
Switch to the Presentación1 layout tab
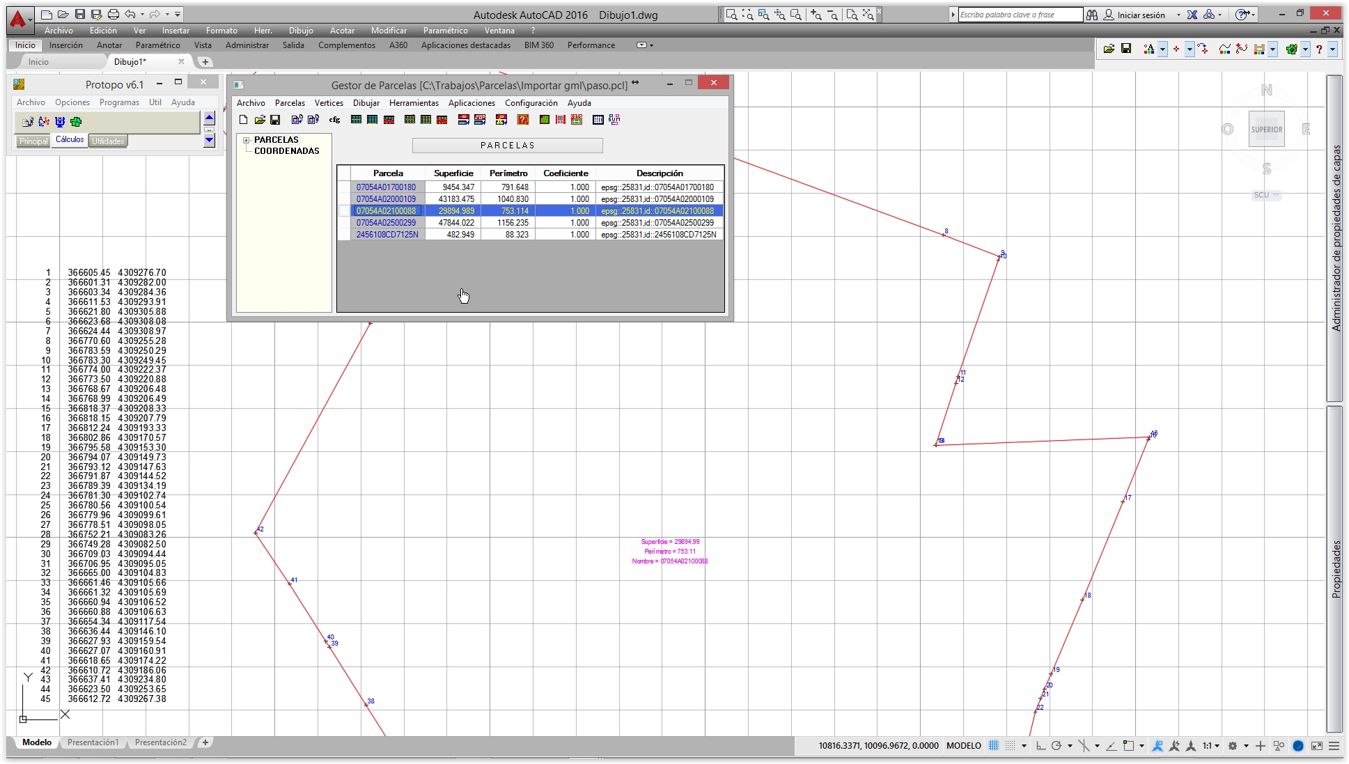point(93,742)
